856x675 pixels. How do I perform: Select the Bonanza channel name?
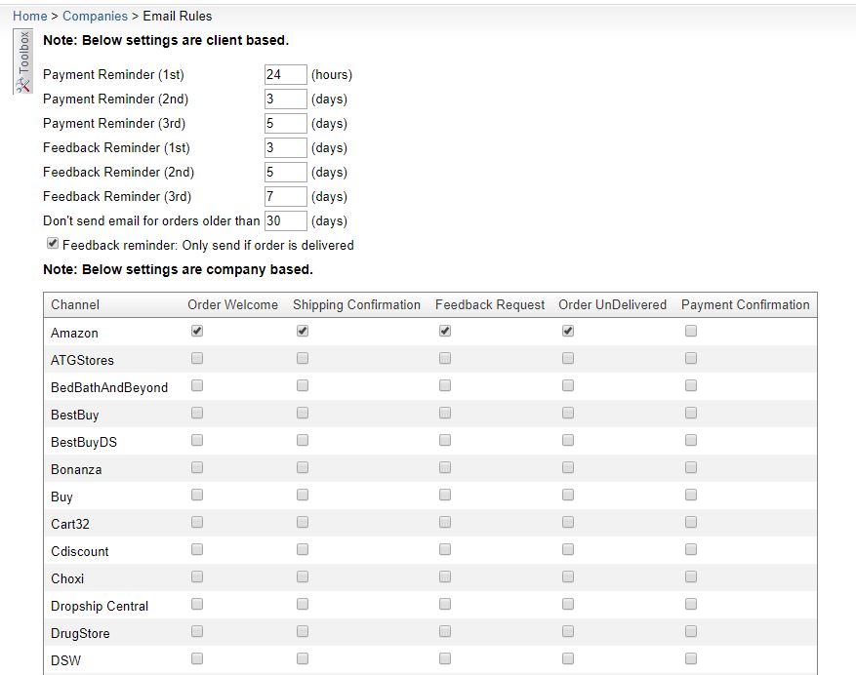coord(76,469)
